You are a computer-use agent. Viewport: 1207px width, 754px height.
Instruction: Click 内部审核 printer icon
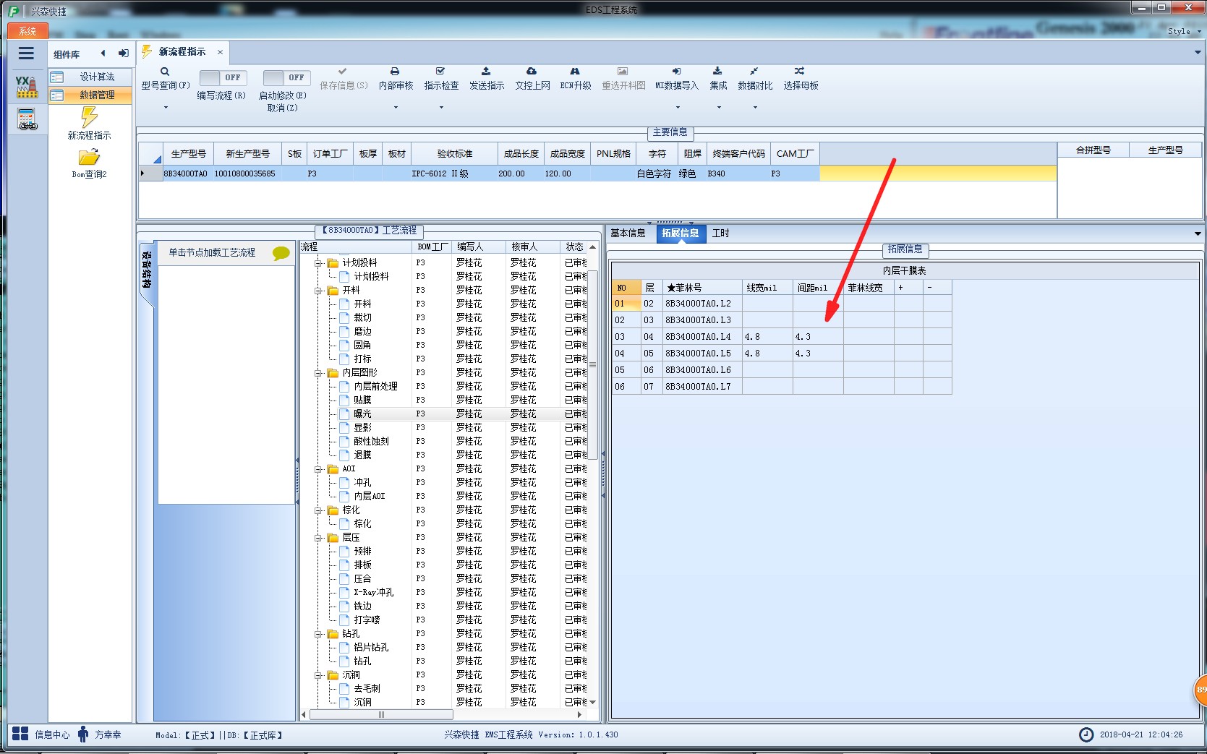click(395, 72)
